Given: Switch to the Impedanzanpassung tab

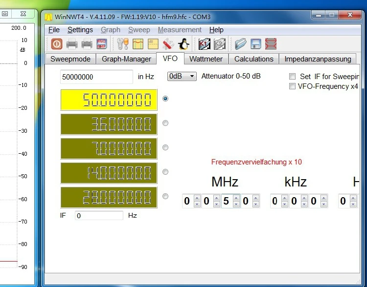Looking at the screenshot, I should tap(318, 59).
